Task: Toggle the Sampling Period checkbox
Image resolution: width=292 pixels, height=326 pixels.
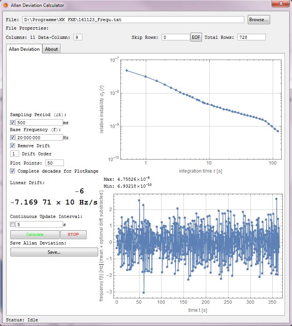Action: [12, 123]
